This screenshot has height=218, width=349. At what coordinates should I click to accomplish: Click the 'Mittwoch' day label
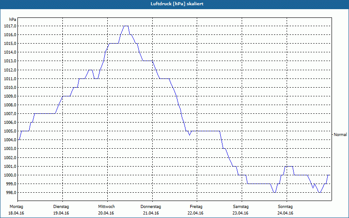[x=106, y=207]
